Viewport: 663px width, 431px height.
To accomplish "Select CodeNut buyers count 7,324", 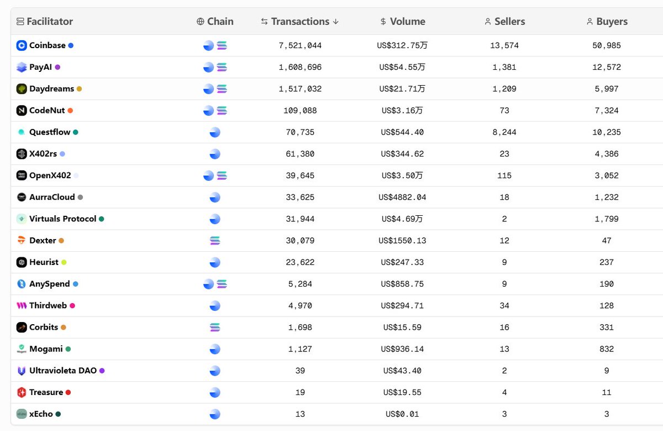I will [x=607, y=111].
